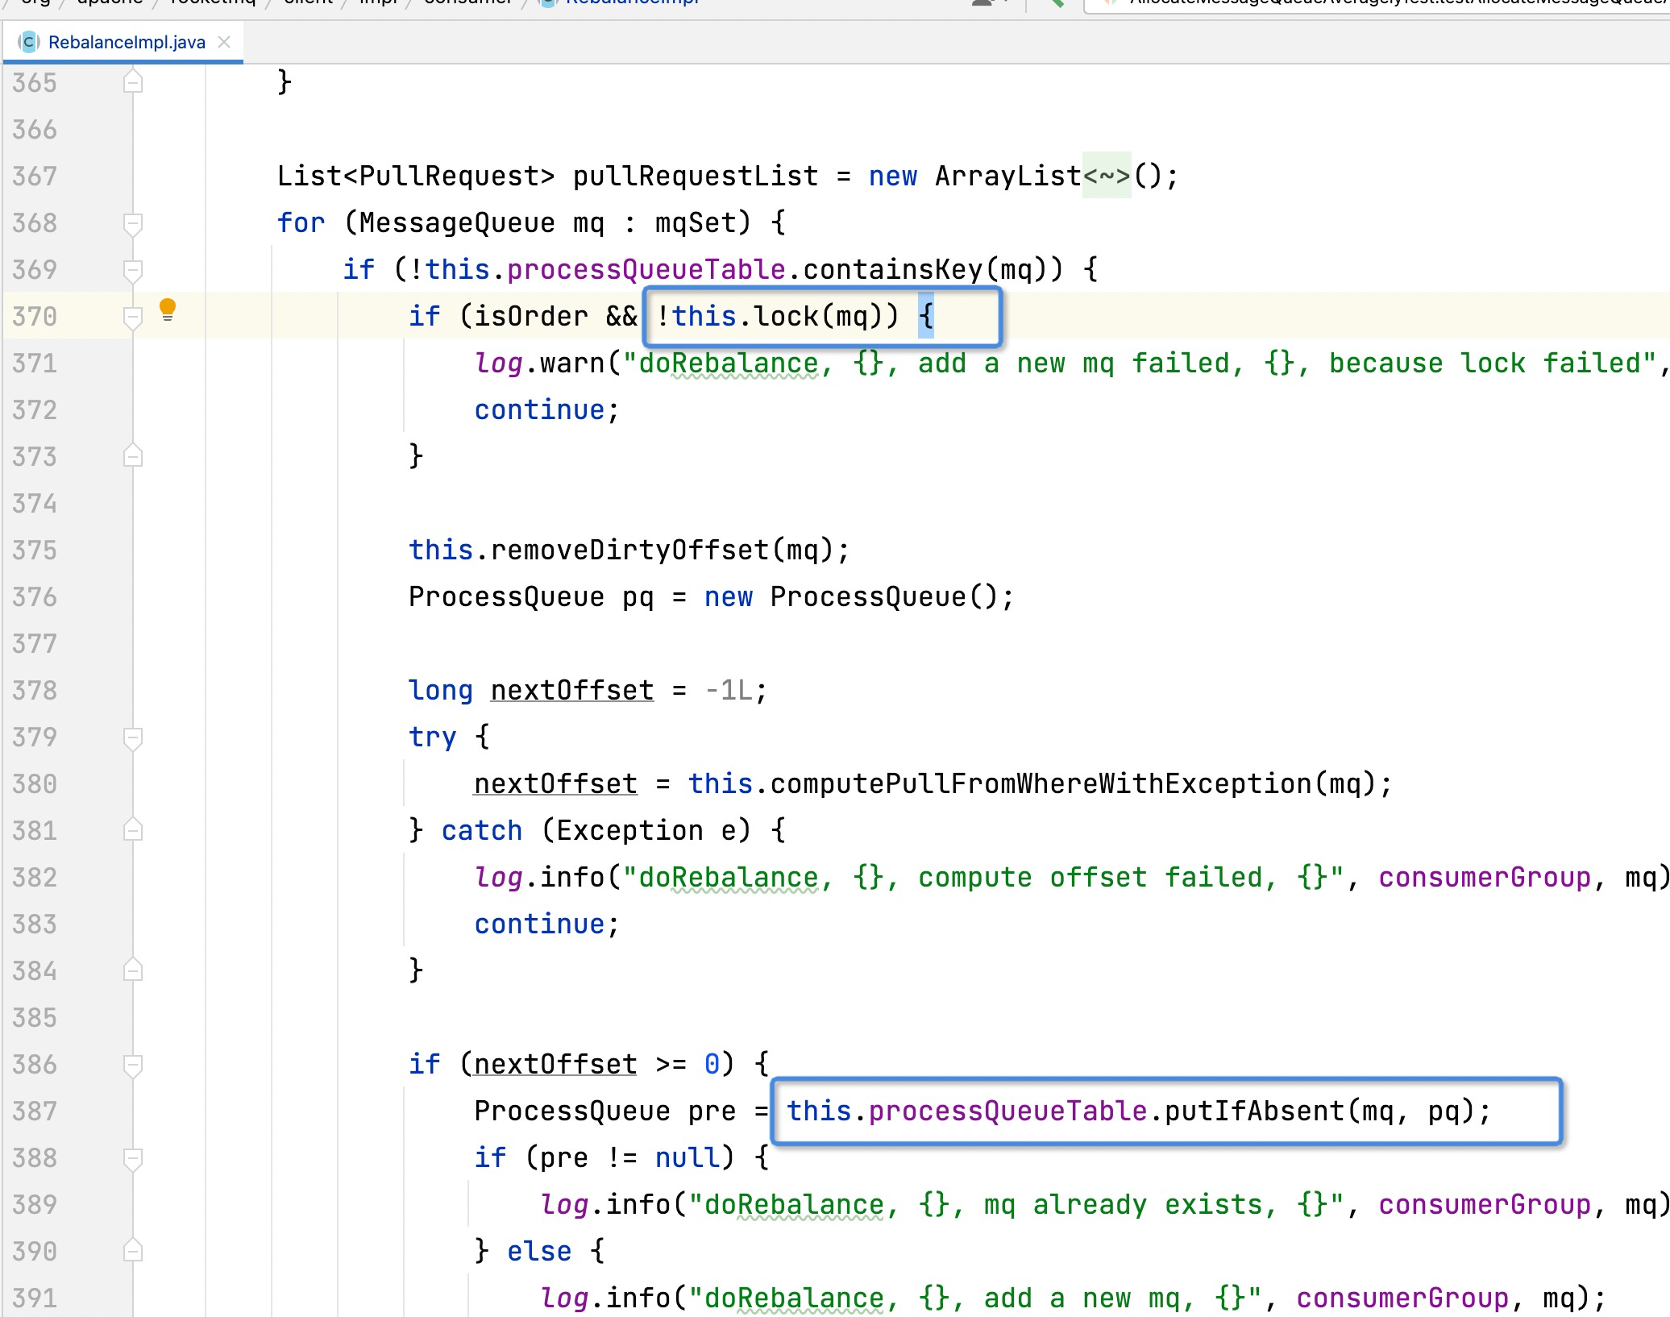Image resolution: width=1670 pixels, height=1317 pixels.
Task: Click the putIfAbsent method call
Action: [x=1253, y=1111]
